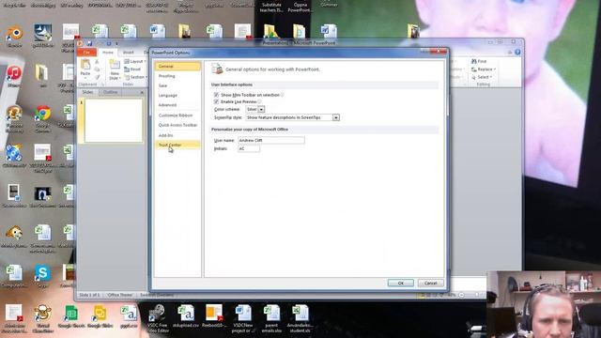Screen dimensions: 601x338
Task: Close the slides pane with X
Action: pos(142,92)
